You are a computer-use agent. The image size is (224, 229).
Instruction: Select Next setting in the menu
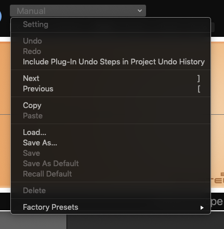coord(111,78)
